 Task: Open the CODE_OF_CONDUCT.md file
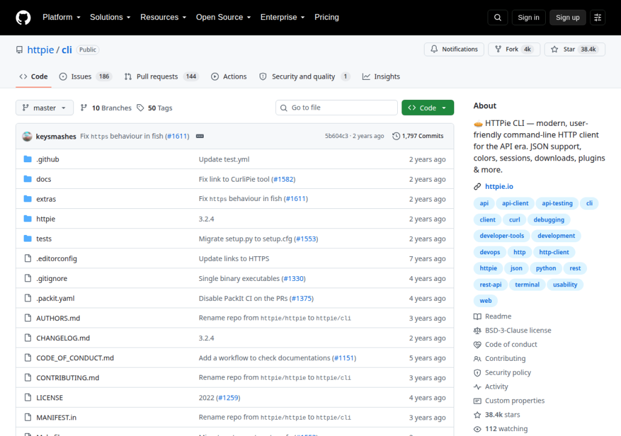point(75,358)
